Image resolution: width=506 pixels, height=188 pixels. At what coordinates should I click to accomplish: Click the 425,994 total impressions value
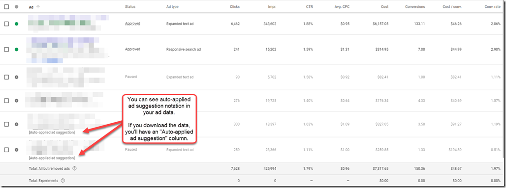point(270,168)
